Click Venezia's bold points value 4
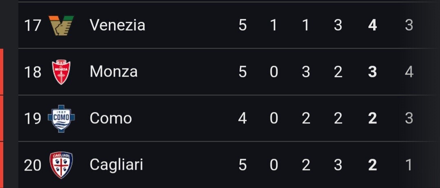Viewport: 440px width, 188px height. (372, 25)
